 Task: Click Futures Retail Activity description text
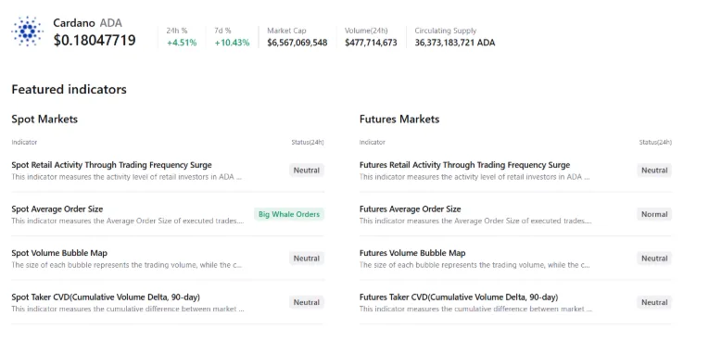(475, 177)
